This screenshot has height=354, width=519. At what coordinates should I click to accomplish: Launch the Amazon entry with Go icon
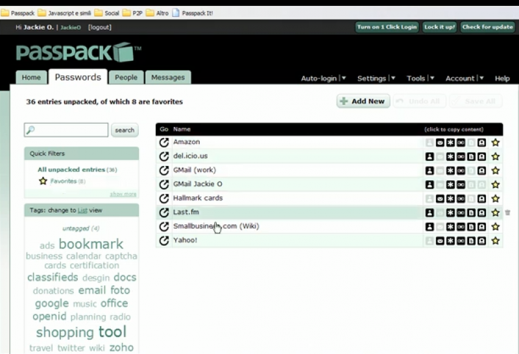tap(164, 142)
